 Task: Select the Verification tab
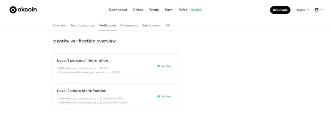(108, 26)
